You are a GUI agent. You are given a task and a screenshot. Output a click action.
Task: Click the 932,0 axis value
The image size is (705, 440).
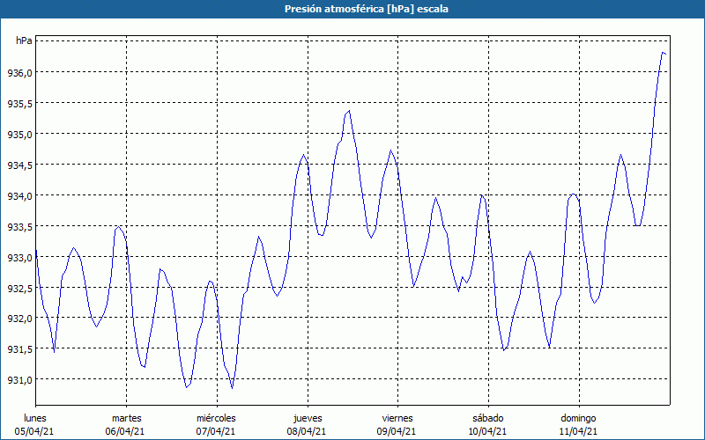20,319
